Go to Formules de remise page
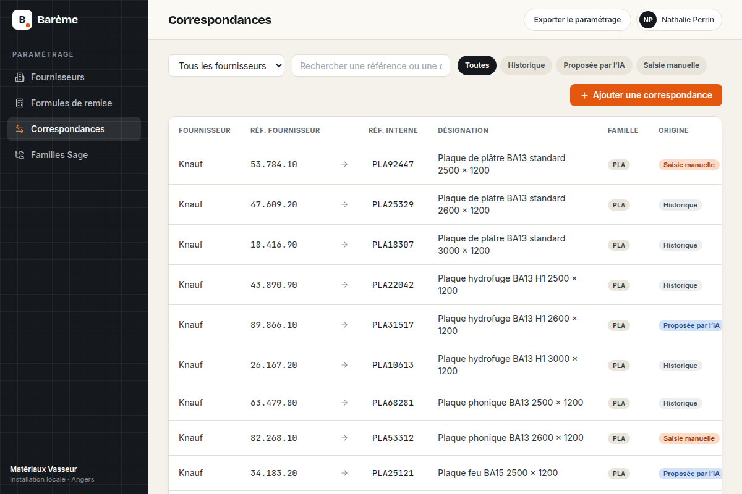 (74, 103)
